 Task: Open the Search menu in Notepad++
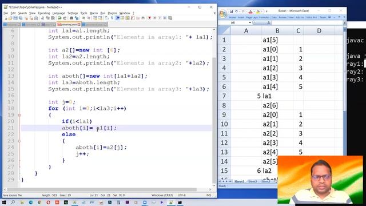pos(22,13)
